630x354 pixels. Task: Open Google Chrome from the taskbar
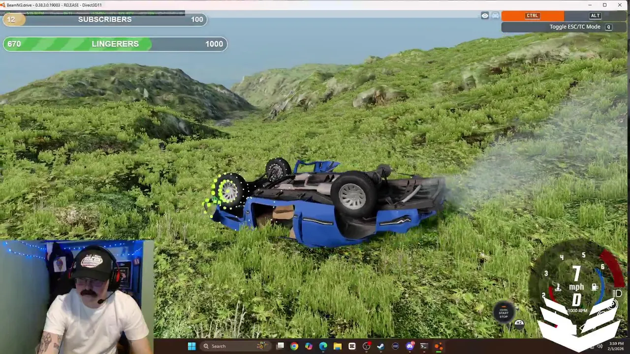[294, 346]
